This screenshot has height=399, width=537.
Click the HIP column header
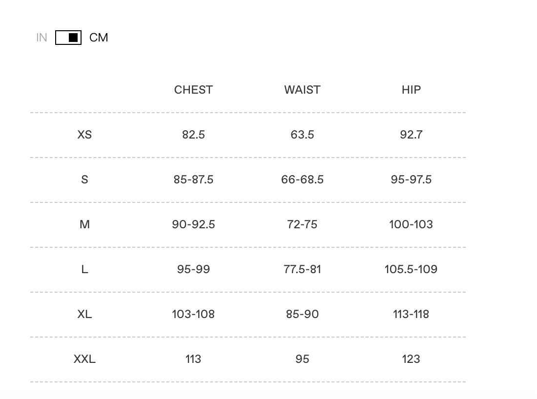411,90
